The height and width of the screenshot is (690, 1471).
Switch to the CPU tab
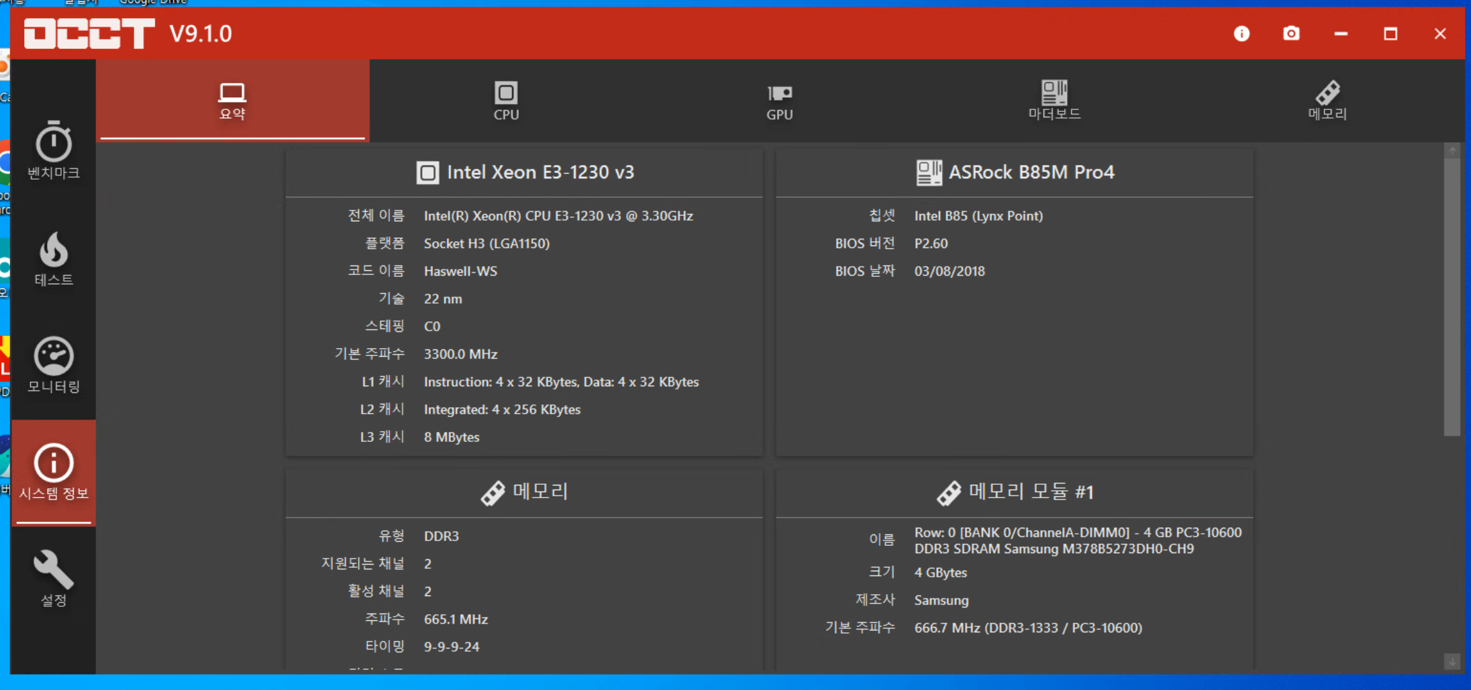click(x=506, y=101)
